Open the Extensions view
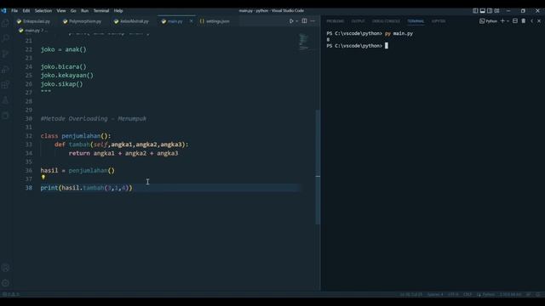This screenshot has height=306, width=545. coord(5,85)
